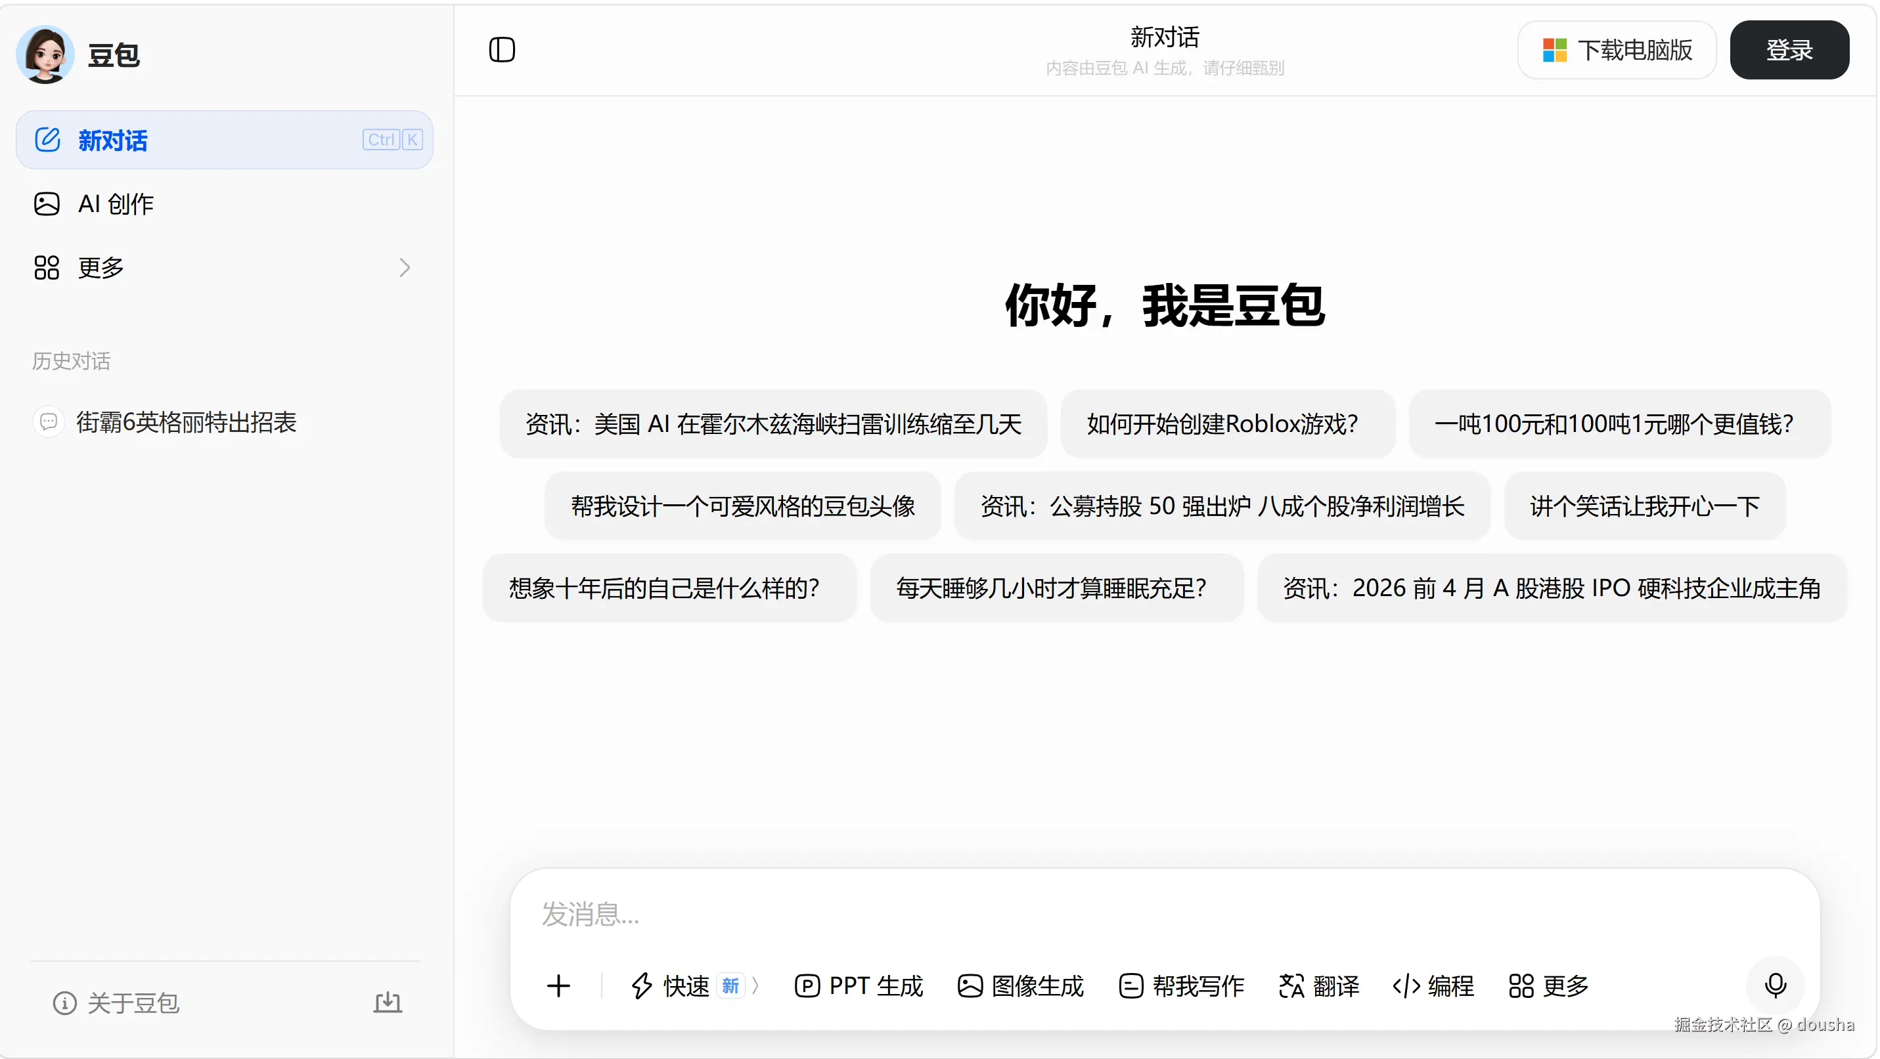Viewport: 1880px width, 1059px height.
Task: Choose PPT 生成 tool
Action: point(859,986)
